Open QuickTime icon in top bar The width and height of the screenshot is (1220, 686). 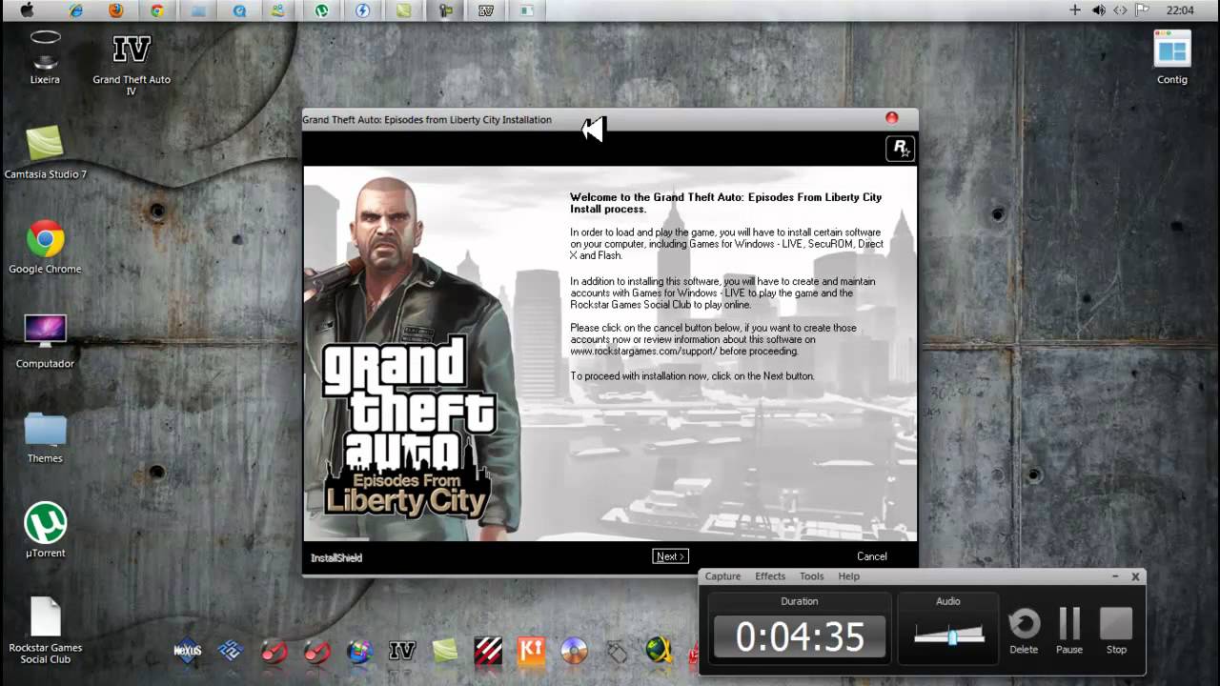click(x=239, y=10)
